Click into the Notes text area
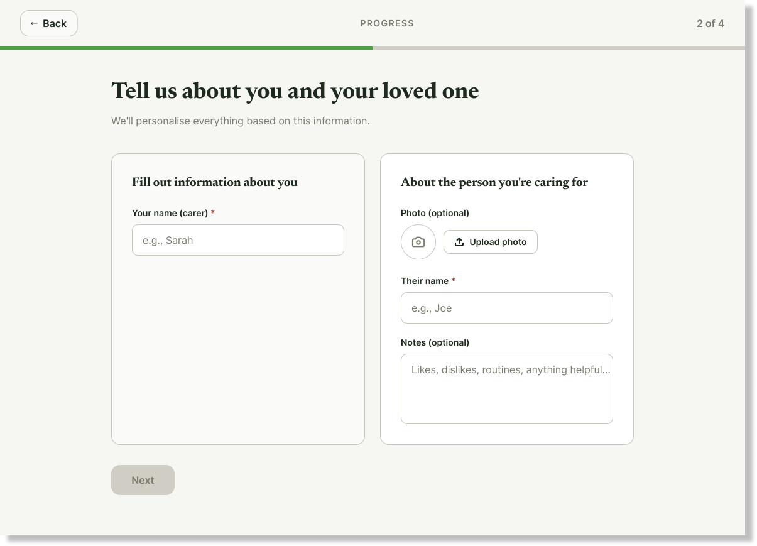This screenshot has width=757, height=546. (x=507, y=389)
